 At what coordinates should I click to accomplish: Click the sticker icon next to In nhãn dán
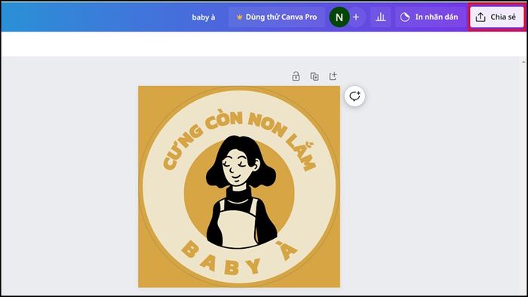click(405, 17)
